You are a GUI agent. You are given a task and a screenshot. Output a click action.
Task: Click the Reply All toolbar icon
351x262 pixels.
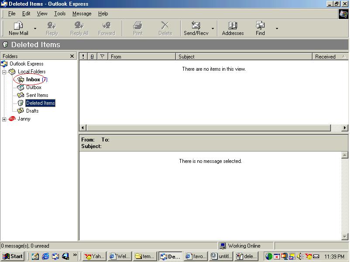pos(79,26)
